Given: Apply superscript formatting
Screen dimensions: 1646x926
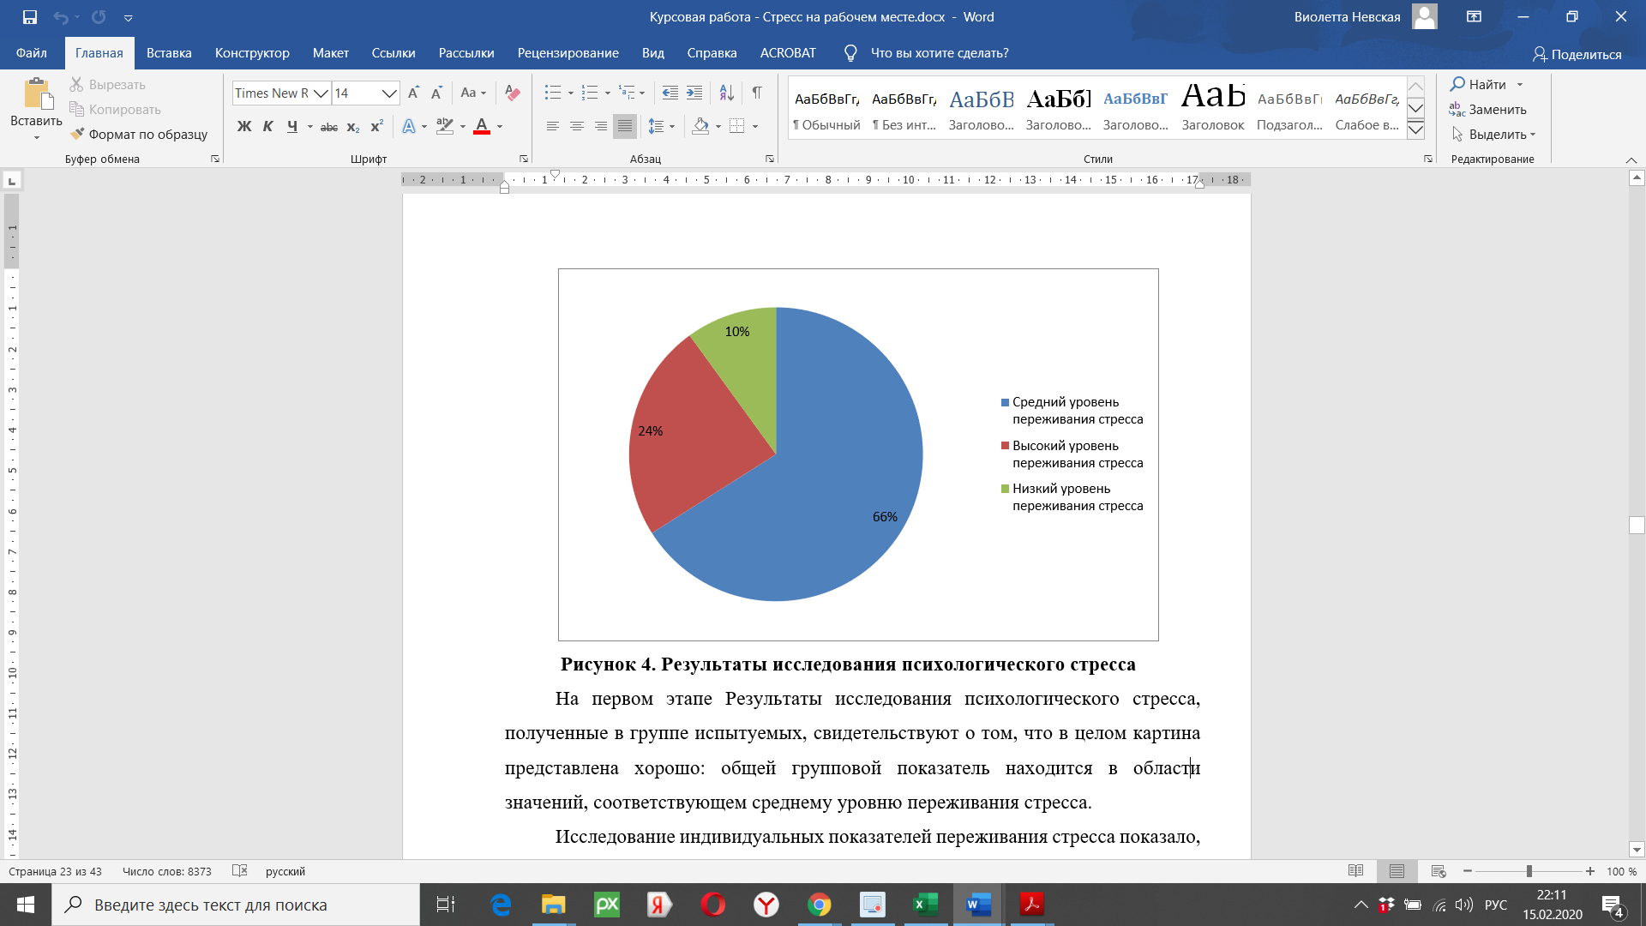Looking at the screenshot, I should click(376, 127).
